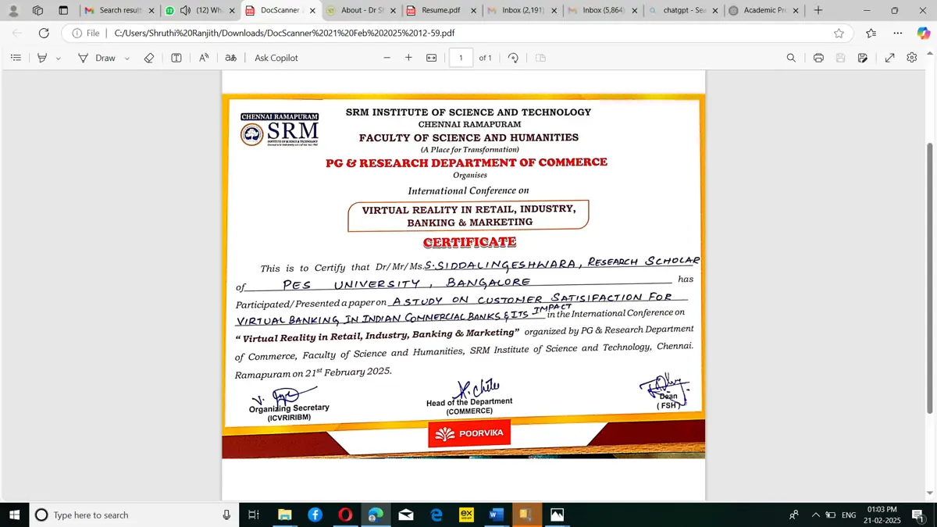Switch to the Search results Gmail tab
The image size is (937, 527).
pyautogui.click(x=119, y=11)
